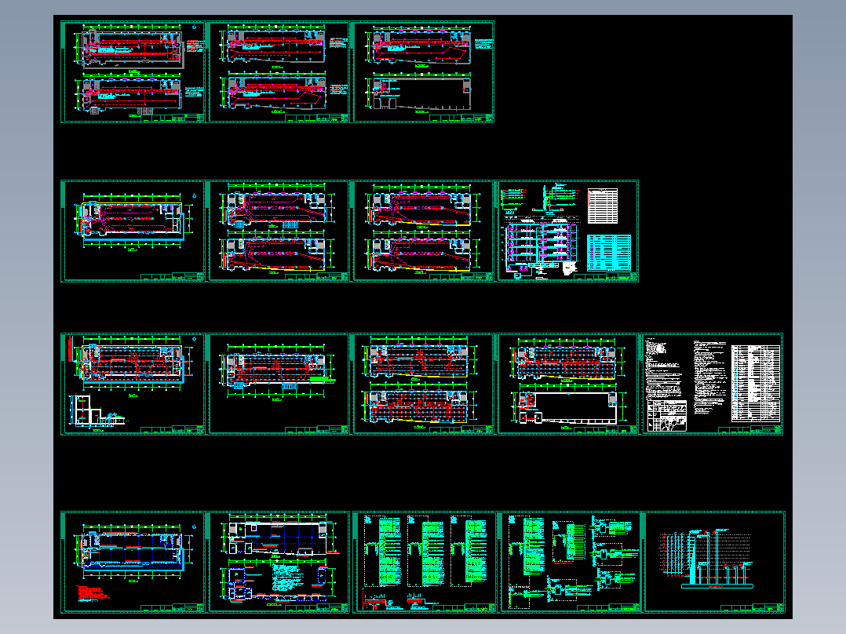Select the riser diagram sheet at the bottom-right

714,563
